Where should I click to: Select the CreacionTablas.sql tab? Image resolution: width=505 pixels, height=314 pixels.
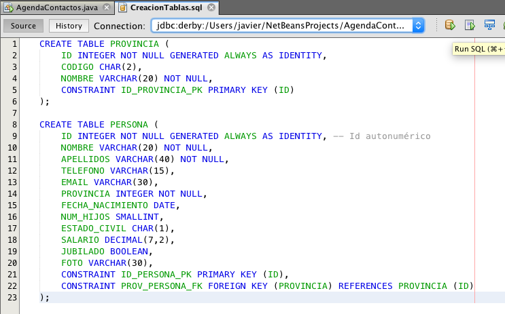point(167,8)
